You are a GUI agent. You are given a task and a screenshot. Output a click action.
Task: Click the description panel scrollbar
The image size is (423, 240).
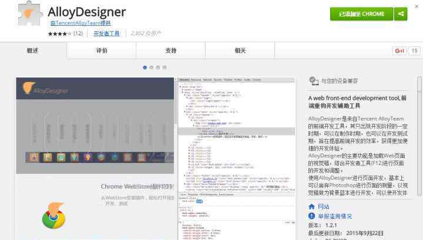tap(419, 136)
